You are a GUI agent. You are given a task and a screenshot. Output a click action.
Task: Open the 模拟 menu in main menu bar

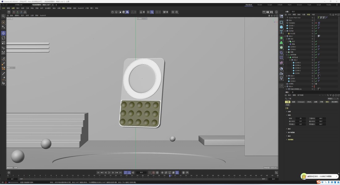coord(64,8)
